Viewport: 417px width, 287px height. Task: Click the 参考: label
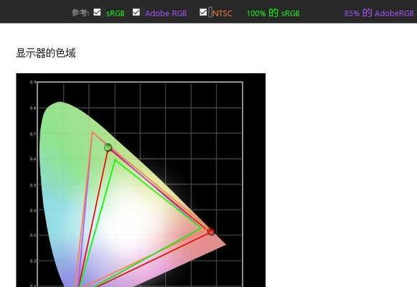[x=80, y=13]
